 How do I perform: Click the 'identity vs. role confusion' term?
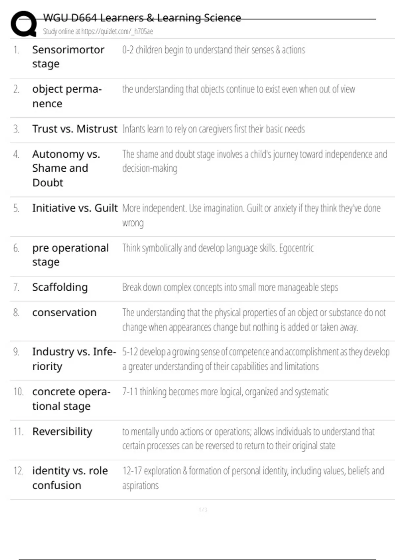(x=70, y=478)
